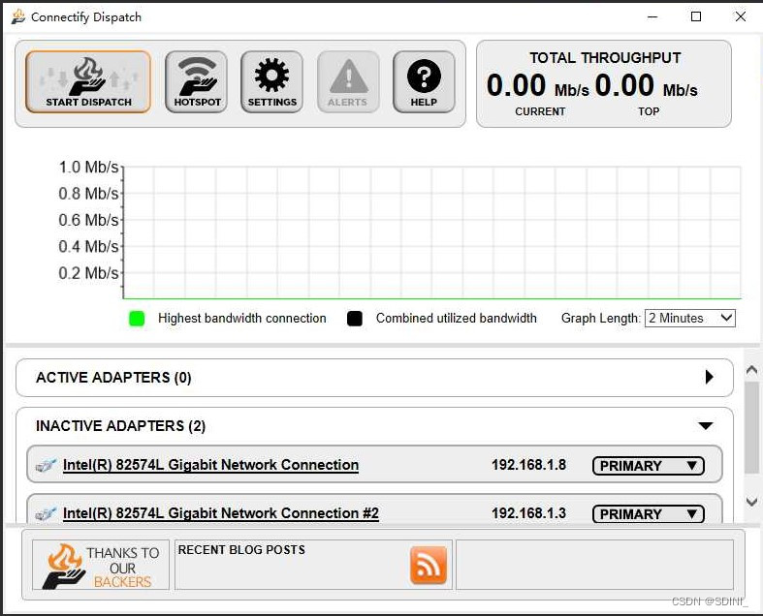Click the adapter list scrollbar thumb
Viewport: 763px width, 616px height.
(x=751, y=428)
